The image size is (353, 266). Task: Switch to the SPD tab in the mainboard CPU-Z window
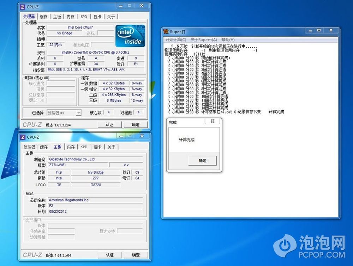(84, 147)
